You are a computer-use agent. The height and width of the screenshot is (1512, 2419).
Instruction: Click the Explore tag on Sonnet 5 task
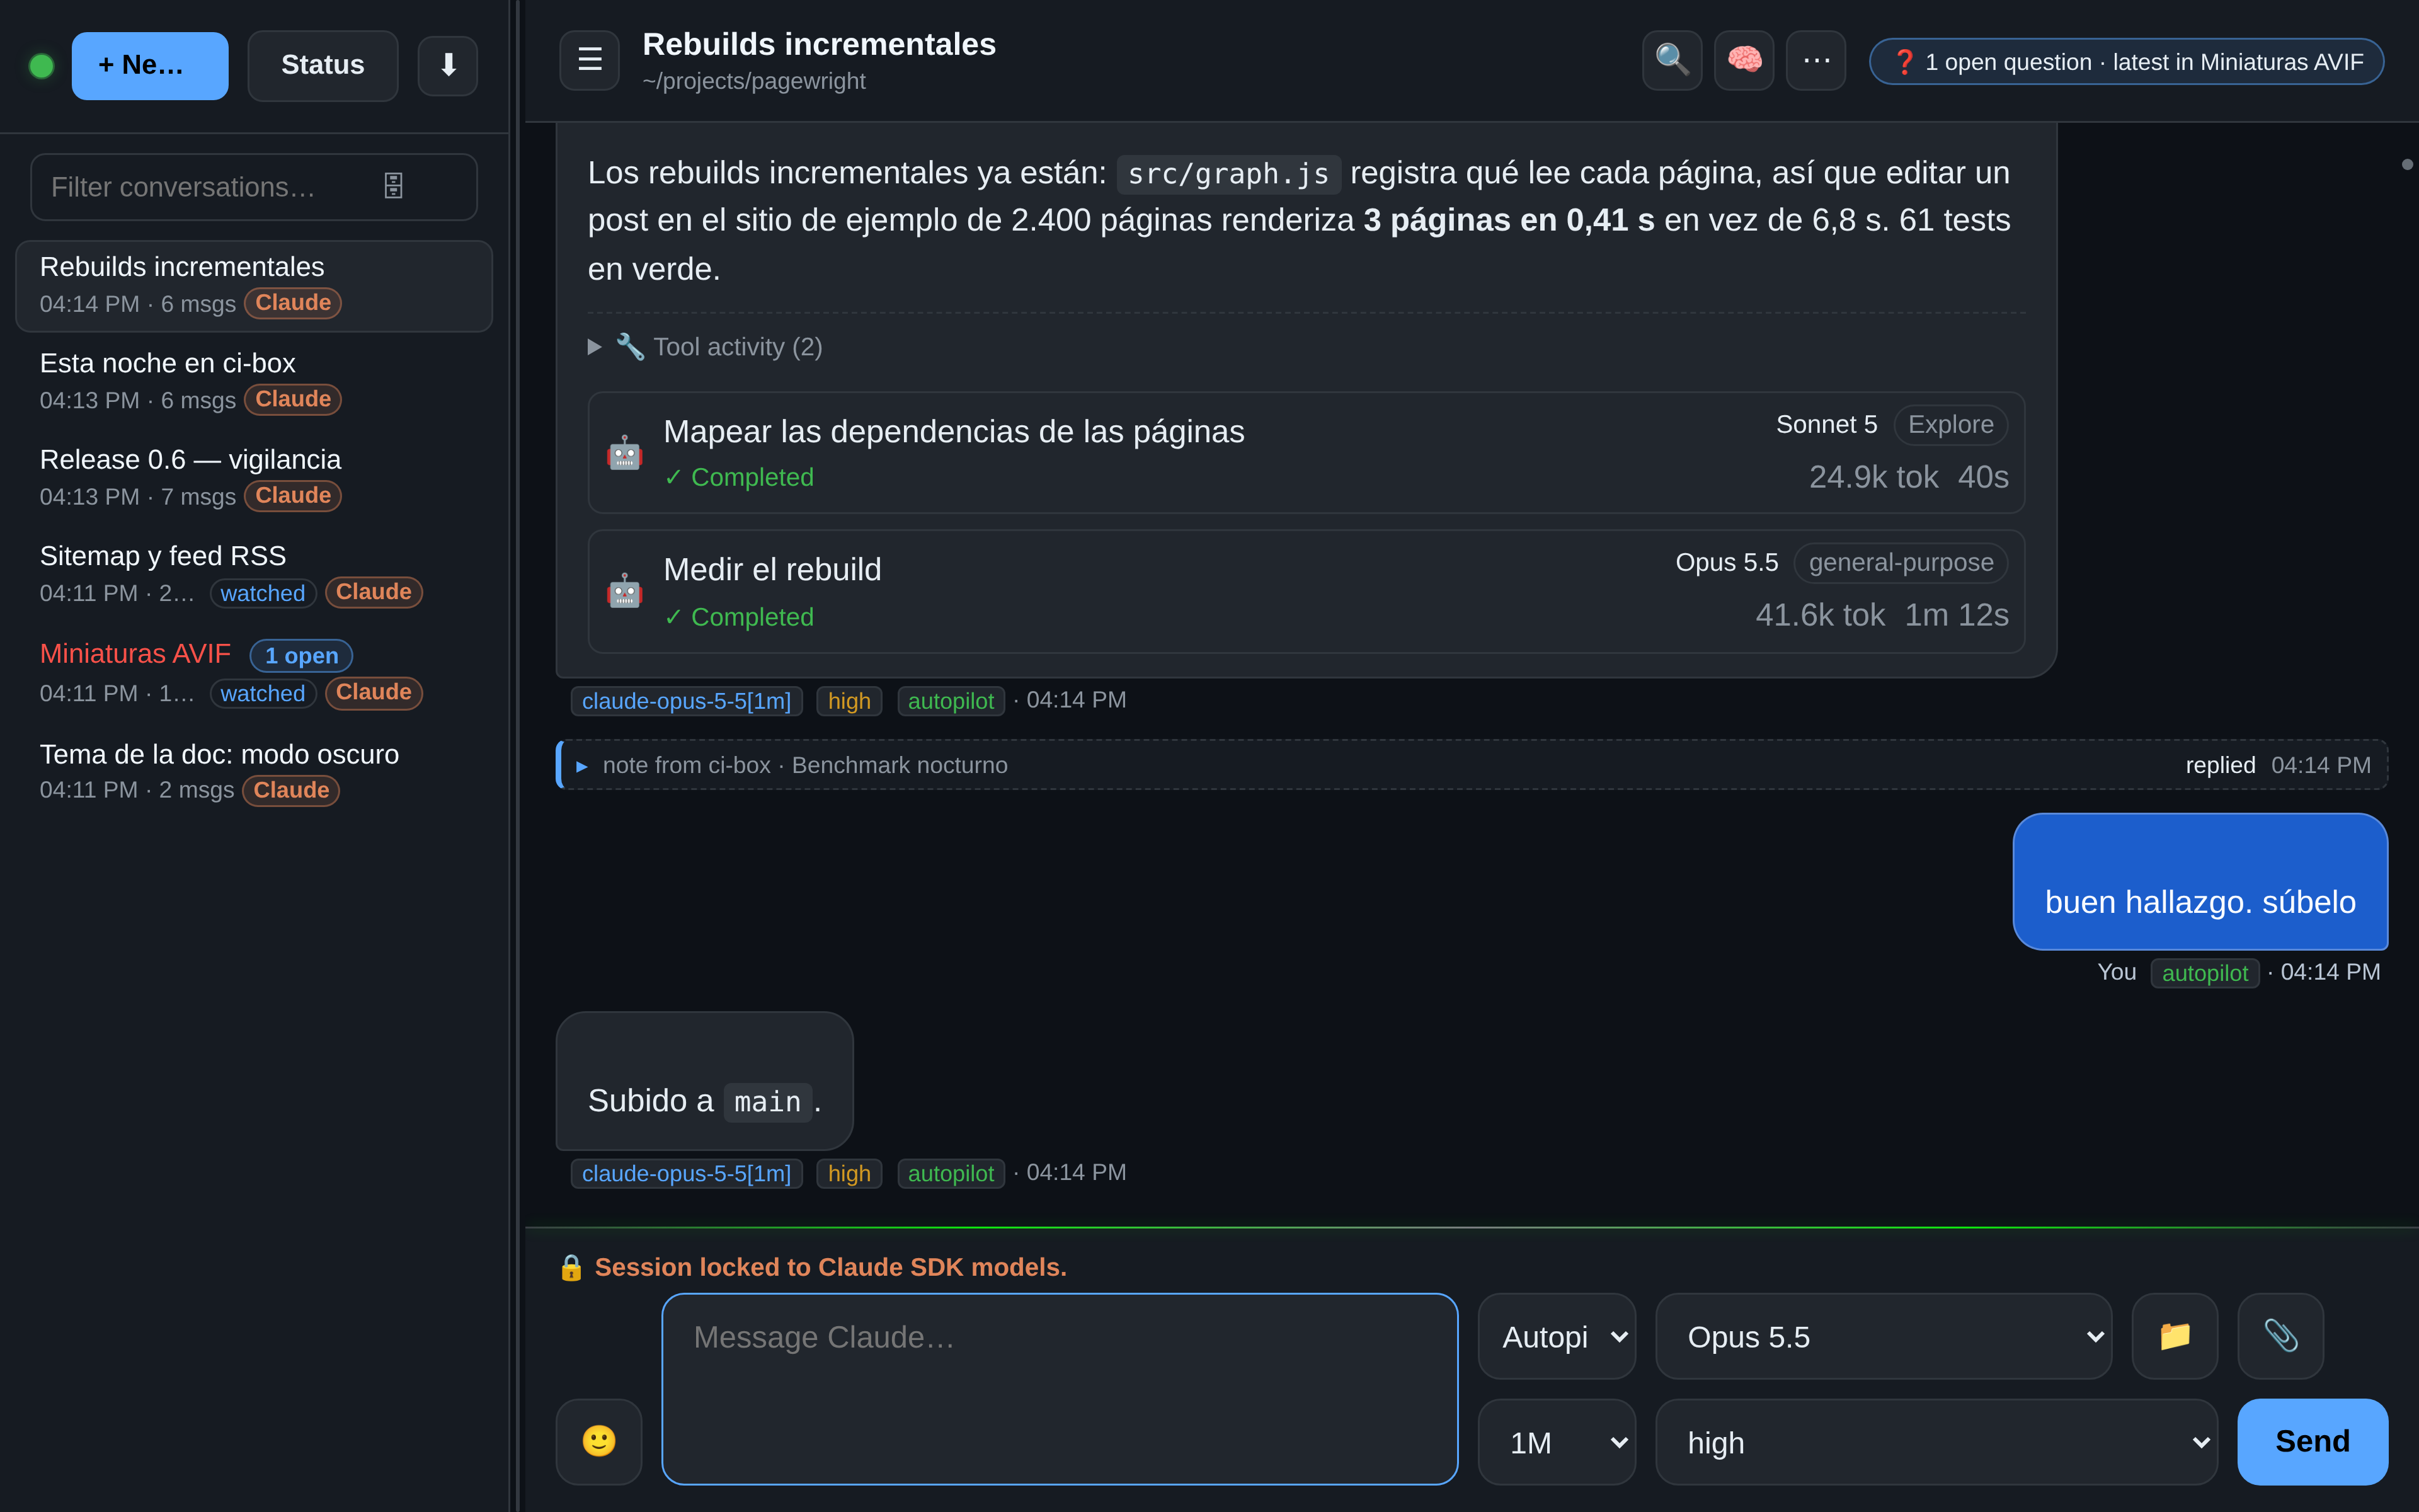point(1950,425)
